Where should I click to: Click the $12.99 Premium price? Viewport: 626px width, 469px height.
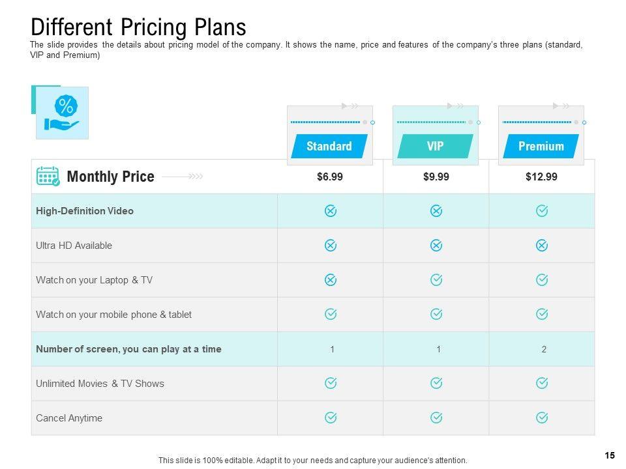click(x=541, y=177)
